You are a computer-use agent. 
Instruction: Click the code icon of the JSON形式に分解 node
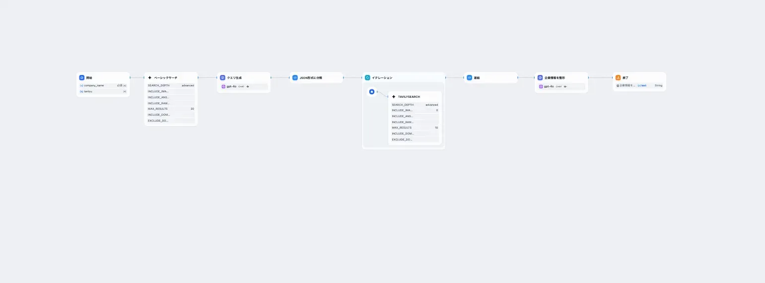tap(295, 78)
